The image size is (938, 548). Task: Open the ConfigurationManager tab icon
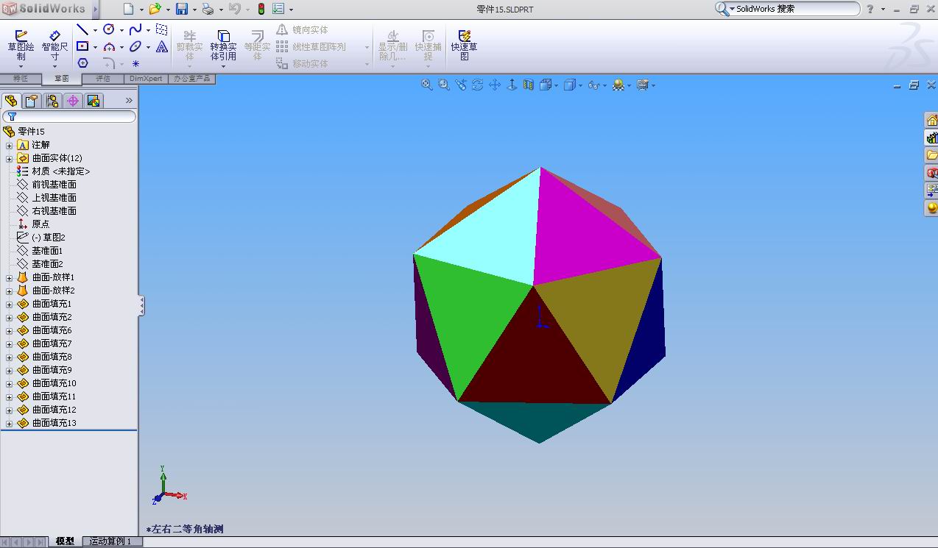(x=52, y=101)
